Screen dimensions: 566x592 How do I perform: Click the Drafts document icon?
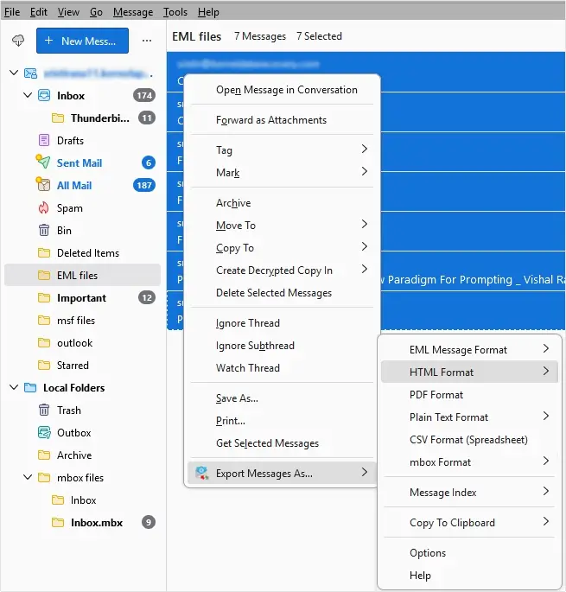[x=44, y=141]
